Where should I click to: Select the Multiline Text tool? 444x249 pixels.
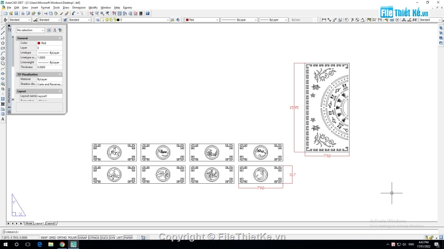point(3,119)
